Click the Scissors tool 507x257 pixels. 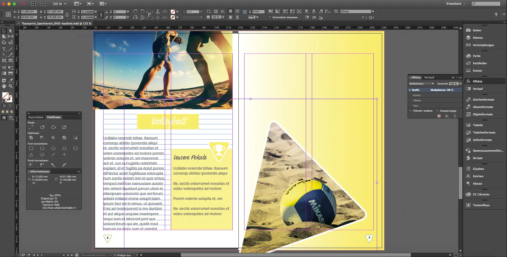pyautogui.click(x=4, y=68)
